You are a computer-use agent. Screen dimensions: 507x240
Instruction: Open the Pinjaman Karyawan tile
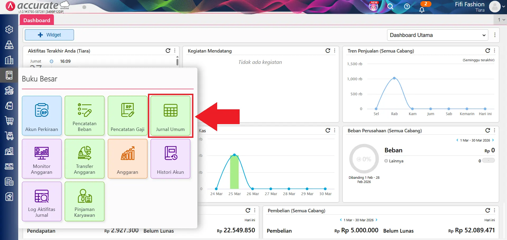pyautogui.click(x=85, y=201)
